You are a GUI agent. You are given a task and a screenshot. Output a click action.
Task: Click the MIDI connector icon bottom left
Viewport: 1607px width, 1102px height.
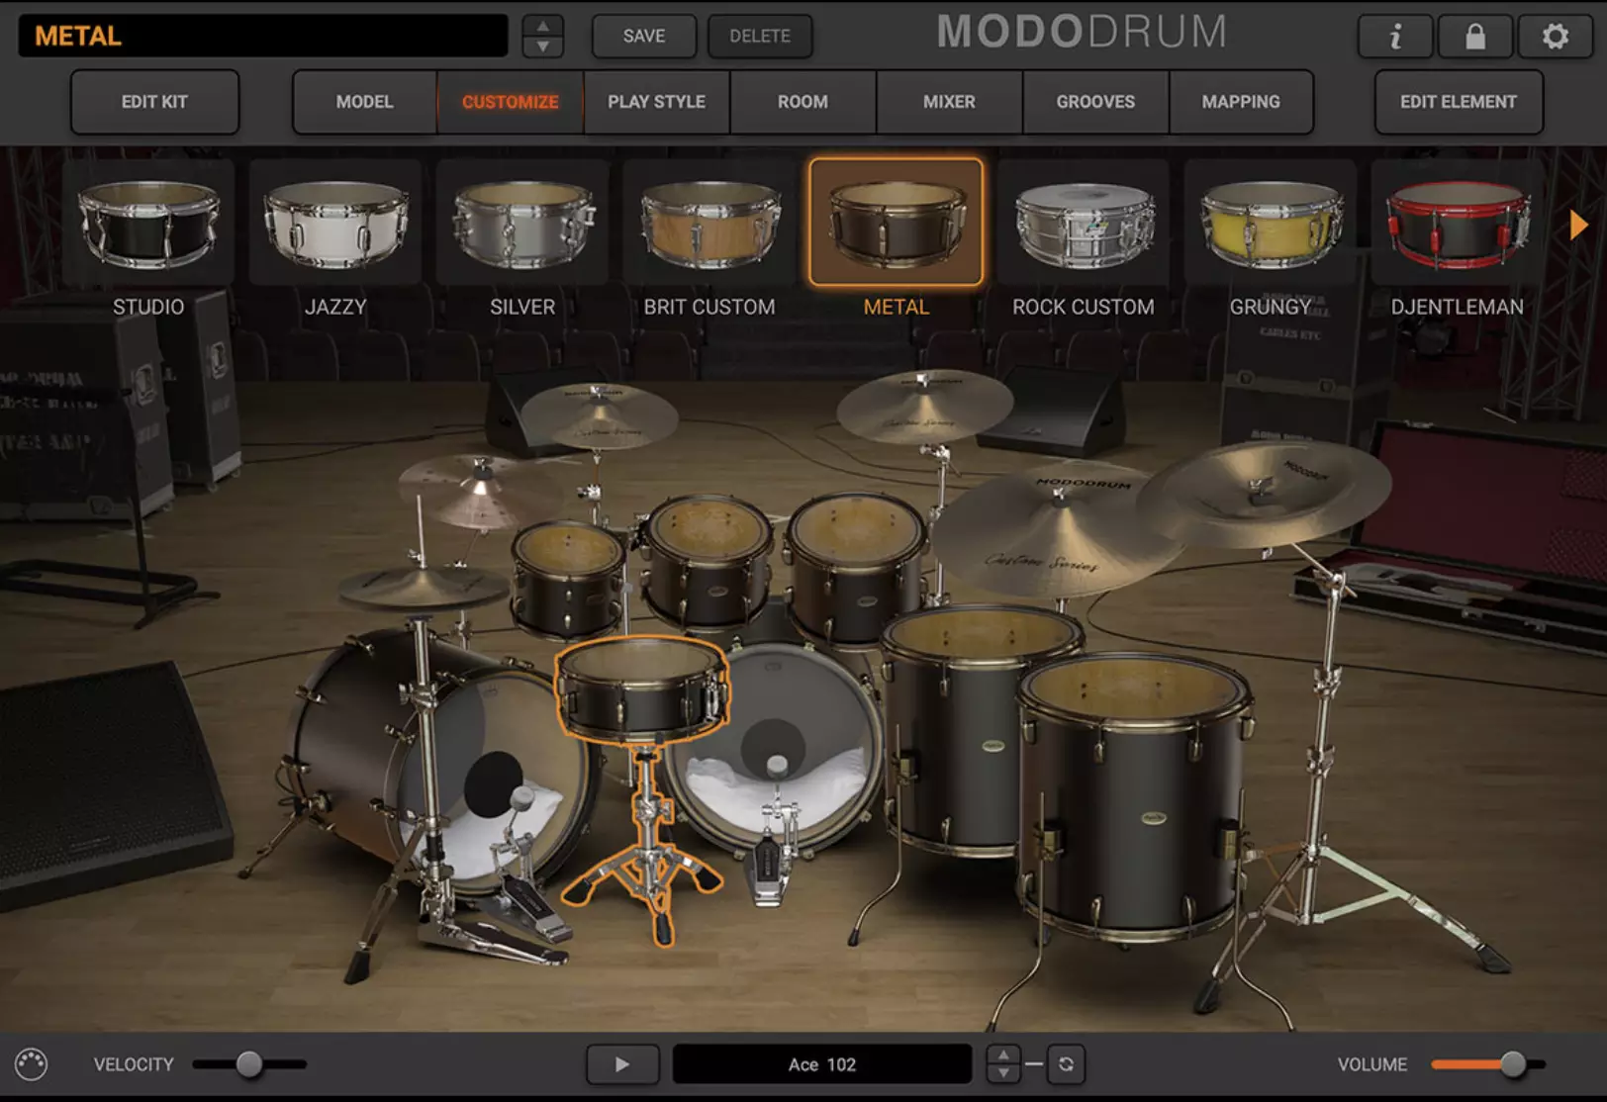pos(33,1064)
